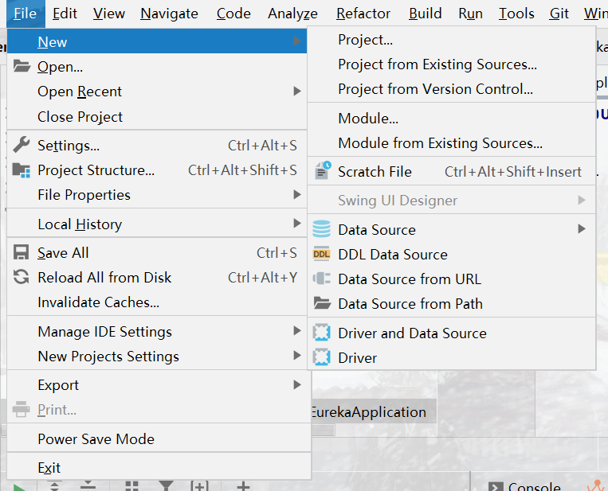The height and width of the screenshot is (491, 608).
Task: Click the Driver and Data Source icon
Action: [x=321, y=333]
